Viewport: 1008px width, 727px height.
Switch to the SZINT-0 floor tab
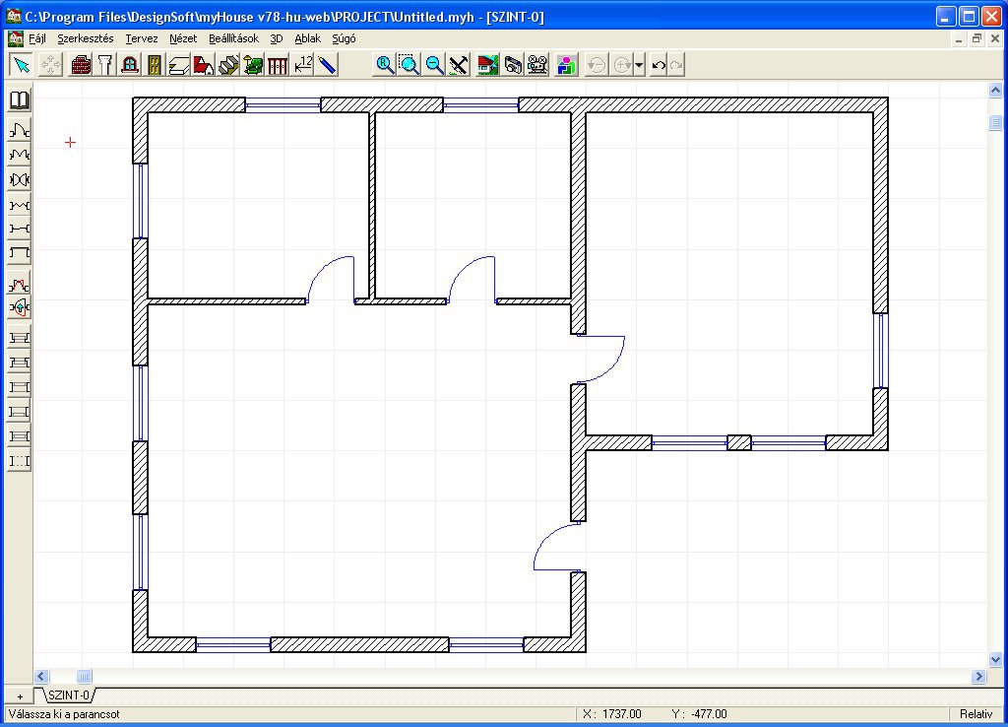click(69, 695)
